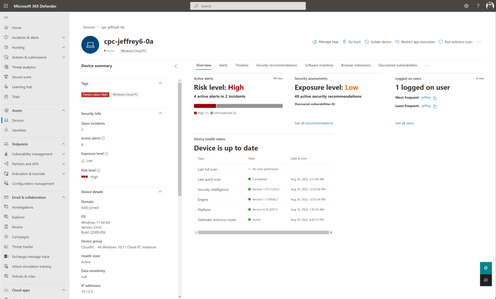This screenshot has height=299, width=496.
Task: Show more tabs ellipsis
Action: click(427, 66)
